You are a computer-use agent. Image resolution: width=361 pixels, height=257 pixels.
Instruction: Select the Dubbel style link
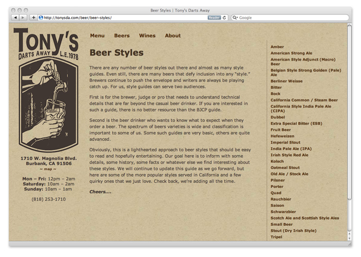coord(277,117)
